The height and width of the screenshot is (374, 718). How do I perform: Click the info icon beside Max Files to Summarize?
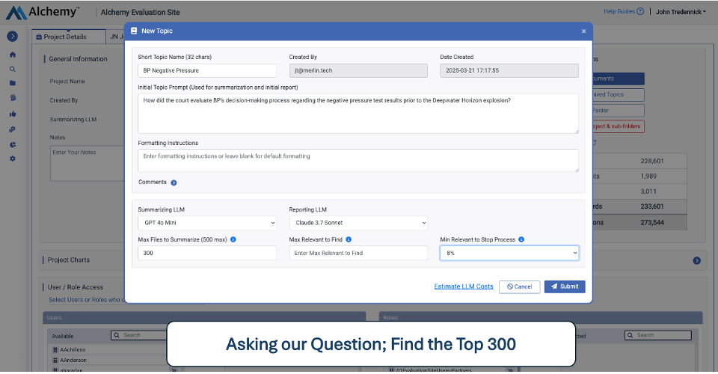point(233,239)
